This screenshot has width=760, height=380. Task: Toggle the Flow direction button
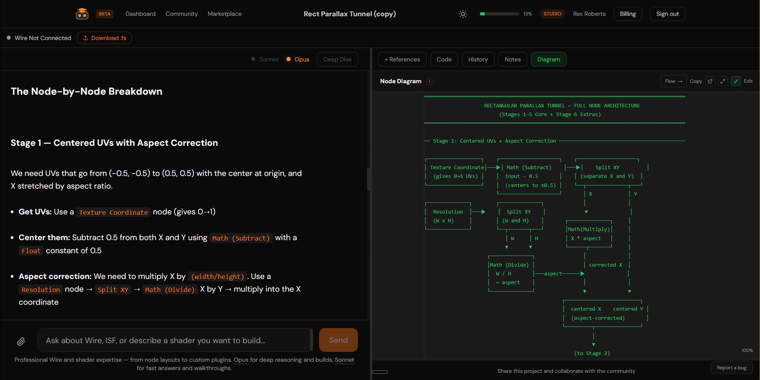pos(673,81)
